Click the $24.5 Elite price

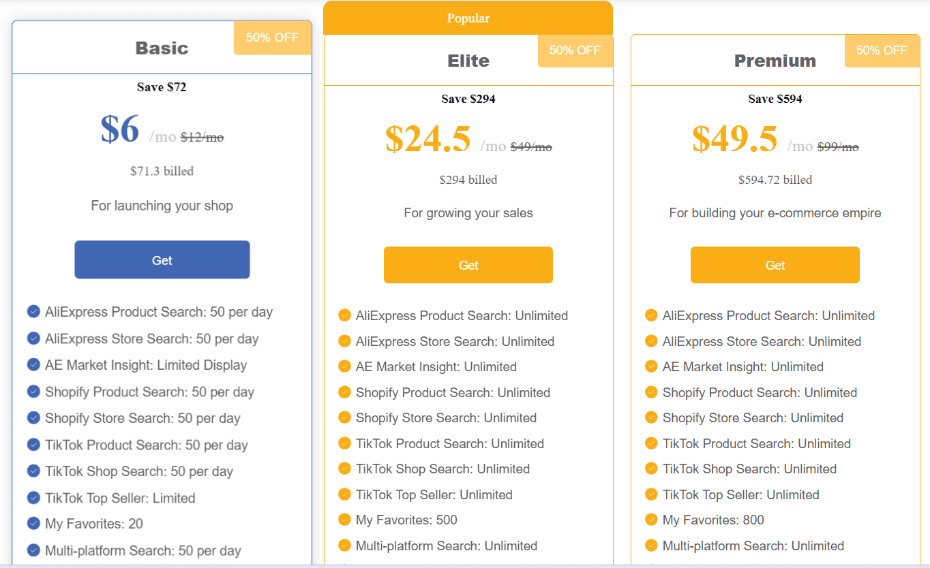[x=427, y=139]
